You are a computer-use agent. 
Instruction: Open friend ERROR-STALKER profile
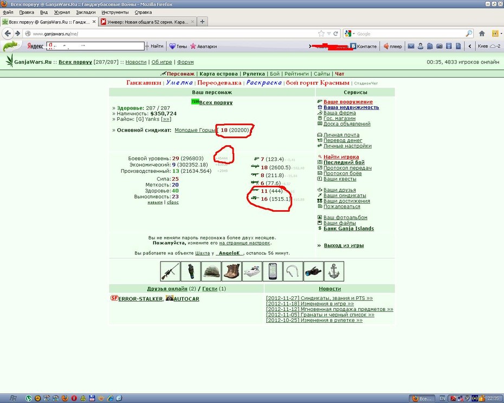click(x=140, y=299)
